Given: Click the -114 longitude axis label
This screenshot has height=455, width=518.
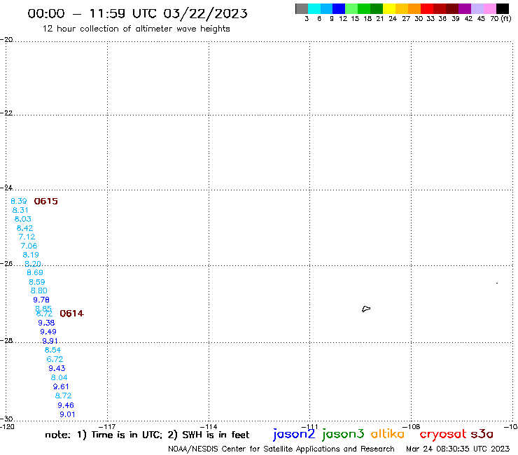Looking at the screenshot, I should tap(209, 426).
